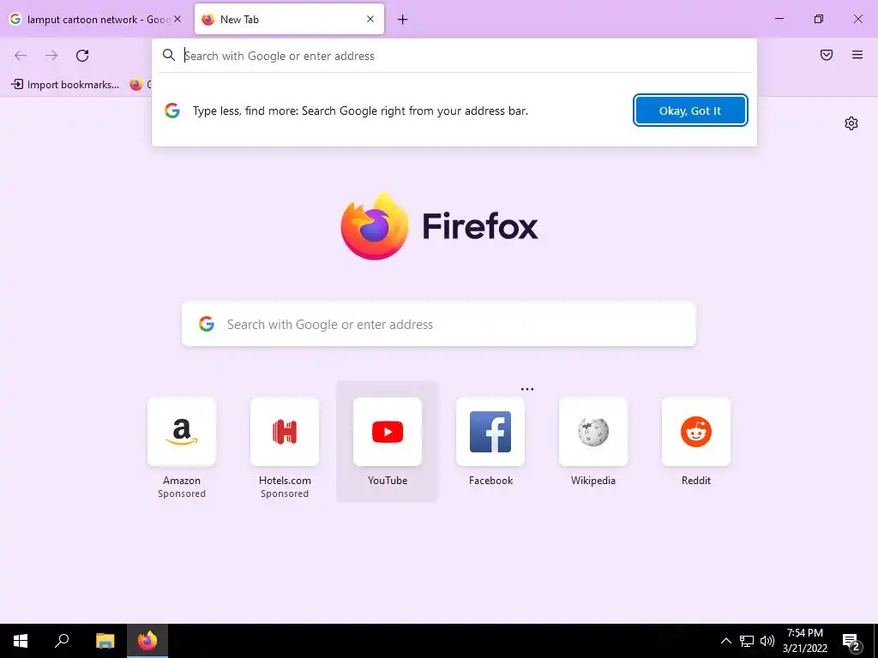This screenshot has height=658, width=878.
Task: Click the taskbar clock showing 7:54 PM
Action: 804,641
